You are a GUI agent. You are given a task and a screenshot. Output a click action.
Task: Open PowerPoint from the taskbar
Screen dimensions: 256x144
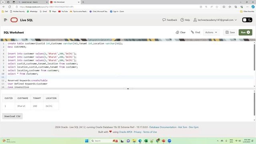164,141
